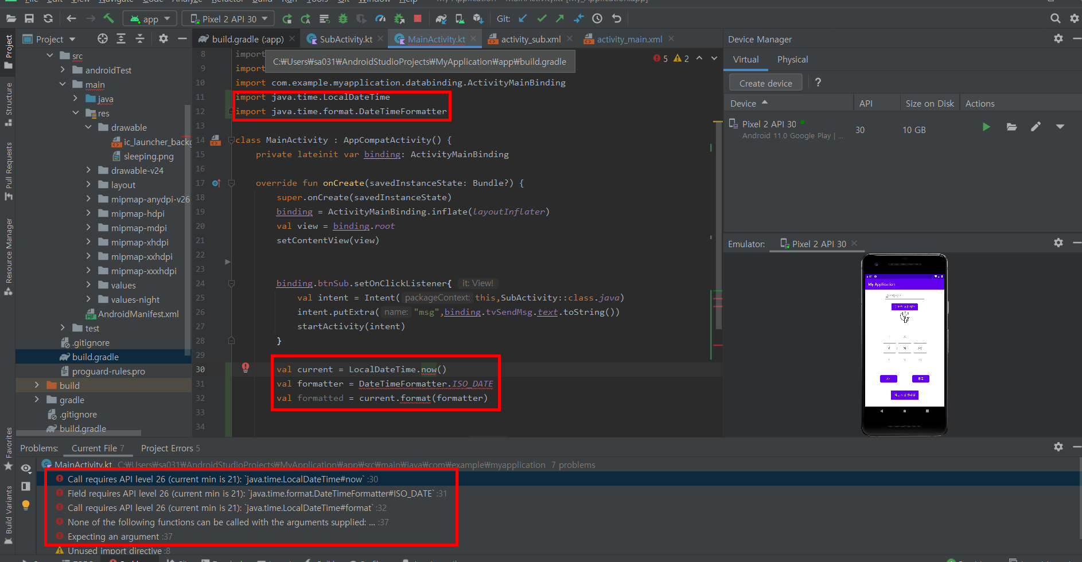Open device folder icon in Device Manager
Screen dimensions: 1082x562
(x=1011, y=127)
